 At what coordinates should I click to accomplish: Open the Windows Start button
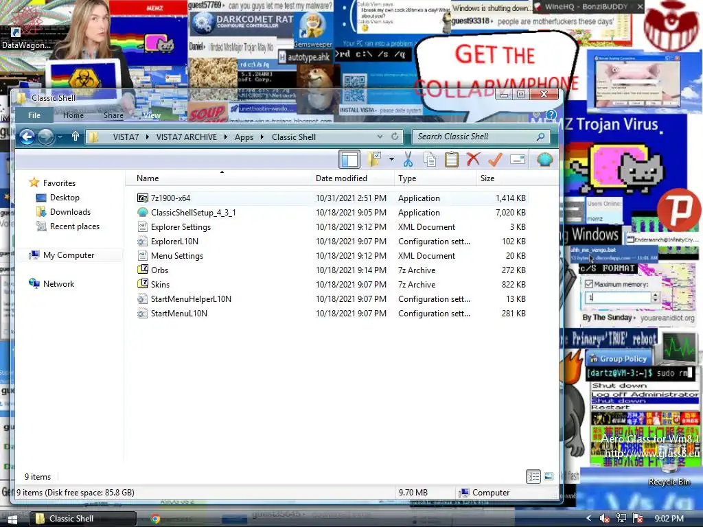pyautogui.click(x=12, y=519)
